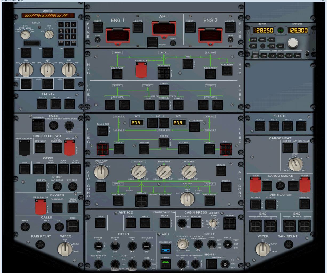Viewport: 327px width, 273px height.
Task: Select the VOR standby nav key
Action: click(264, 56)
